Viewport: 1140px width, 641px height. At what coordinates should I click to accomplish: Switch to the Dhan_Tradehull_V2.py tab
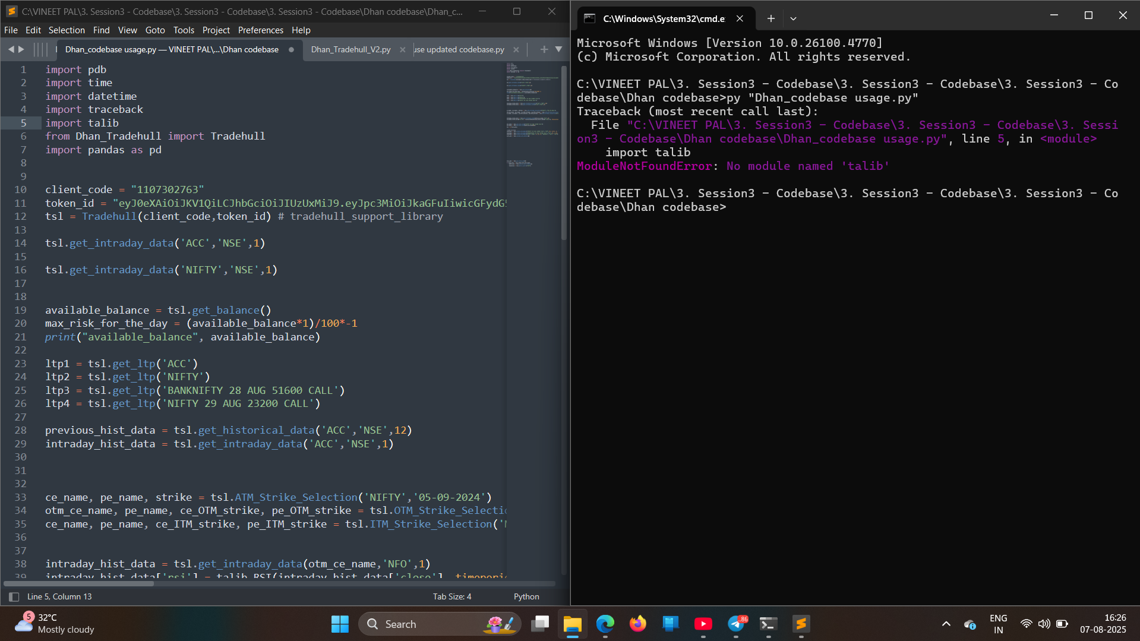[x=350, y=49]
